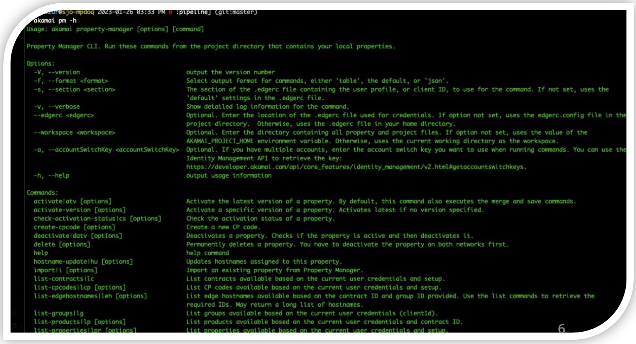Select the Usage: akamai property-manager line
The height and width of the screenshot is (344, 636).
(115, 29)
